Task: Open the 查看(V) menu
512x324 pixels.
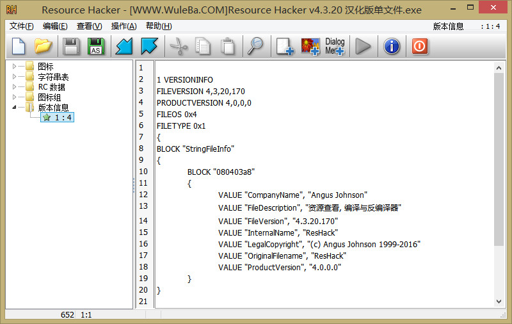Action: [90, 26]
